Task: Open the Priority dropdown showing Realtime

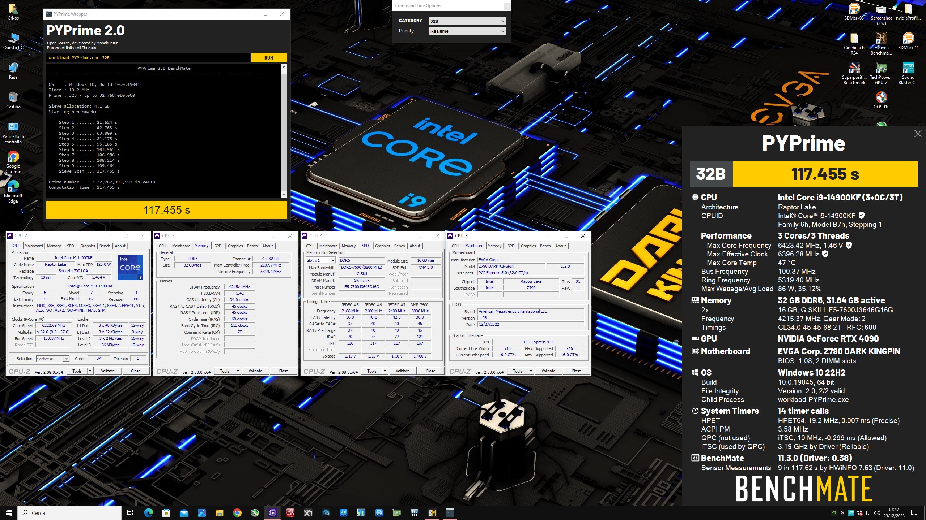Action: click(x=467, y=31)
